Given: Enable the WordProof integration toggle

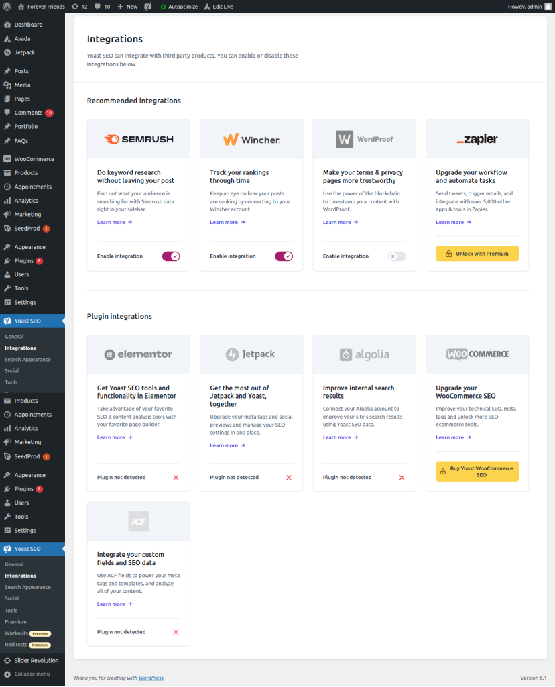Looking at the screenshot, I should 397,256.
